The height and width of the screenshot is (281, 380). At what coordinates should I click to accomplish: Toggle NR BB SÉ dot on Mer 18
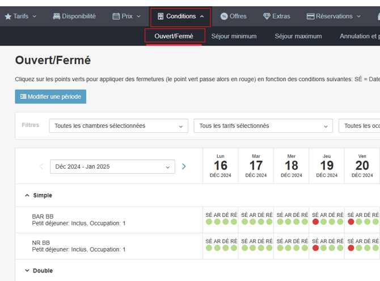tap(280, 248)
